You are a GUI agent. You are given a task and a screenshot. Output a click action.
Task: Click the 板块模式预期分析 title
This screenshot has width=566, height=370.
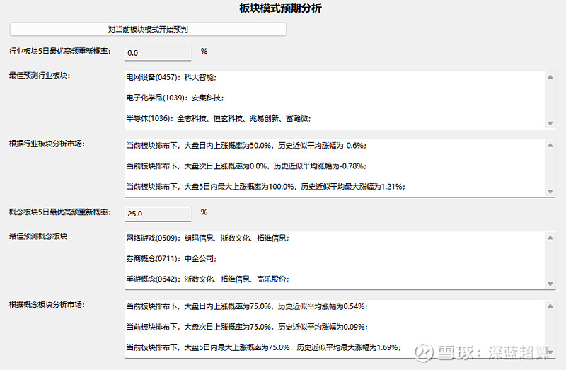click(x=280, y=8)
